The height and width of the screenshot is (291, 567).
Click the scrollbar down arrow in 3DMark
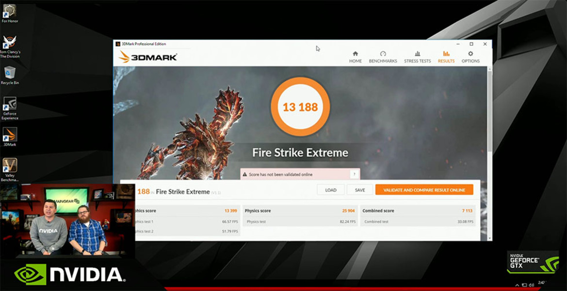[x=489, y=238]
